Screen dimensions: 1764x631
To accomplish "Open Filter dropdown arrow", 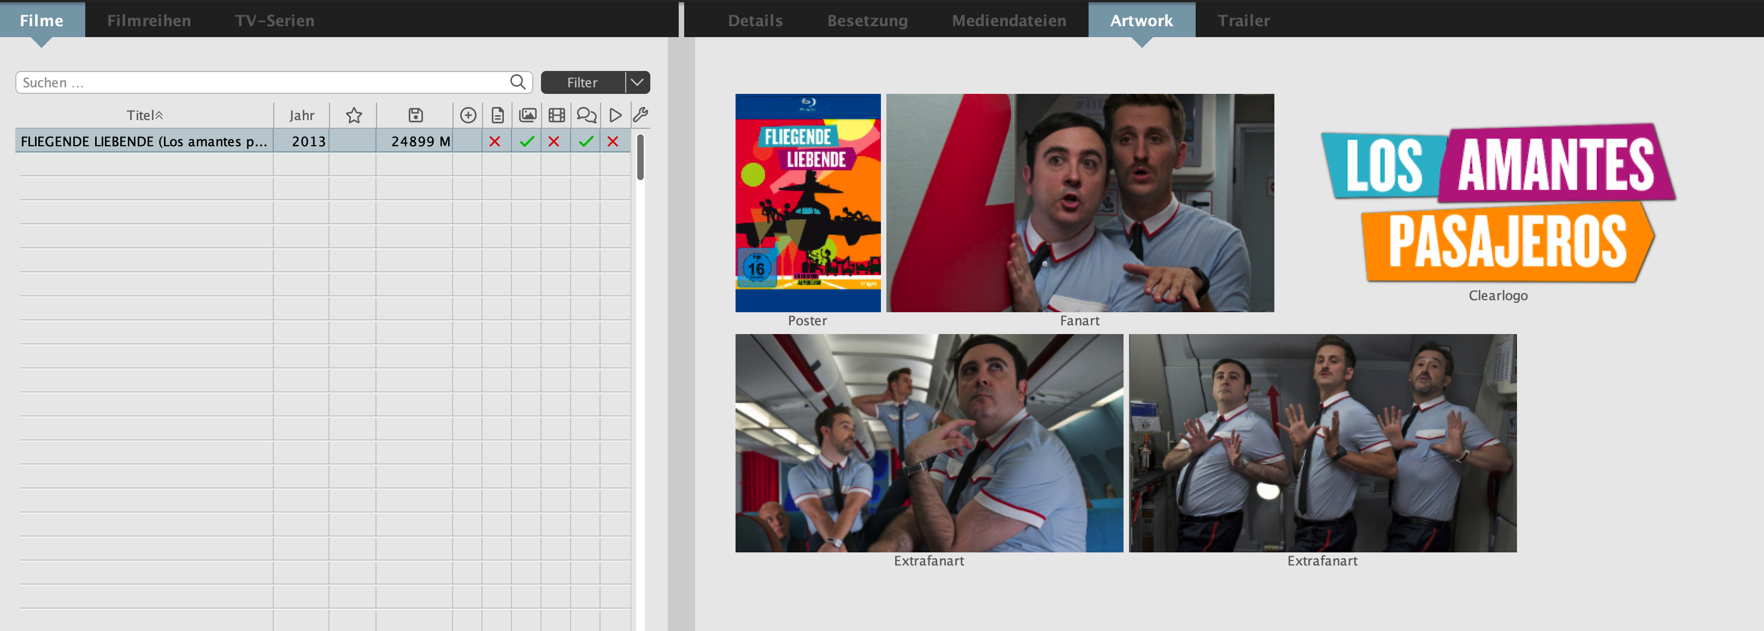I will pyautogui.click(x=637, y=82).
